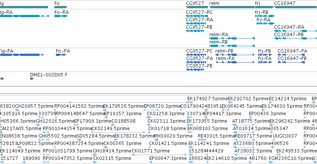Click the Fic gene label
The height and width of the screenshot is (164, 317).
pyautogui.click(x=57, y=3)
